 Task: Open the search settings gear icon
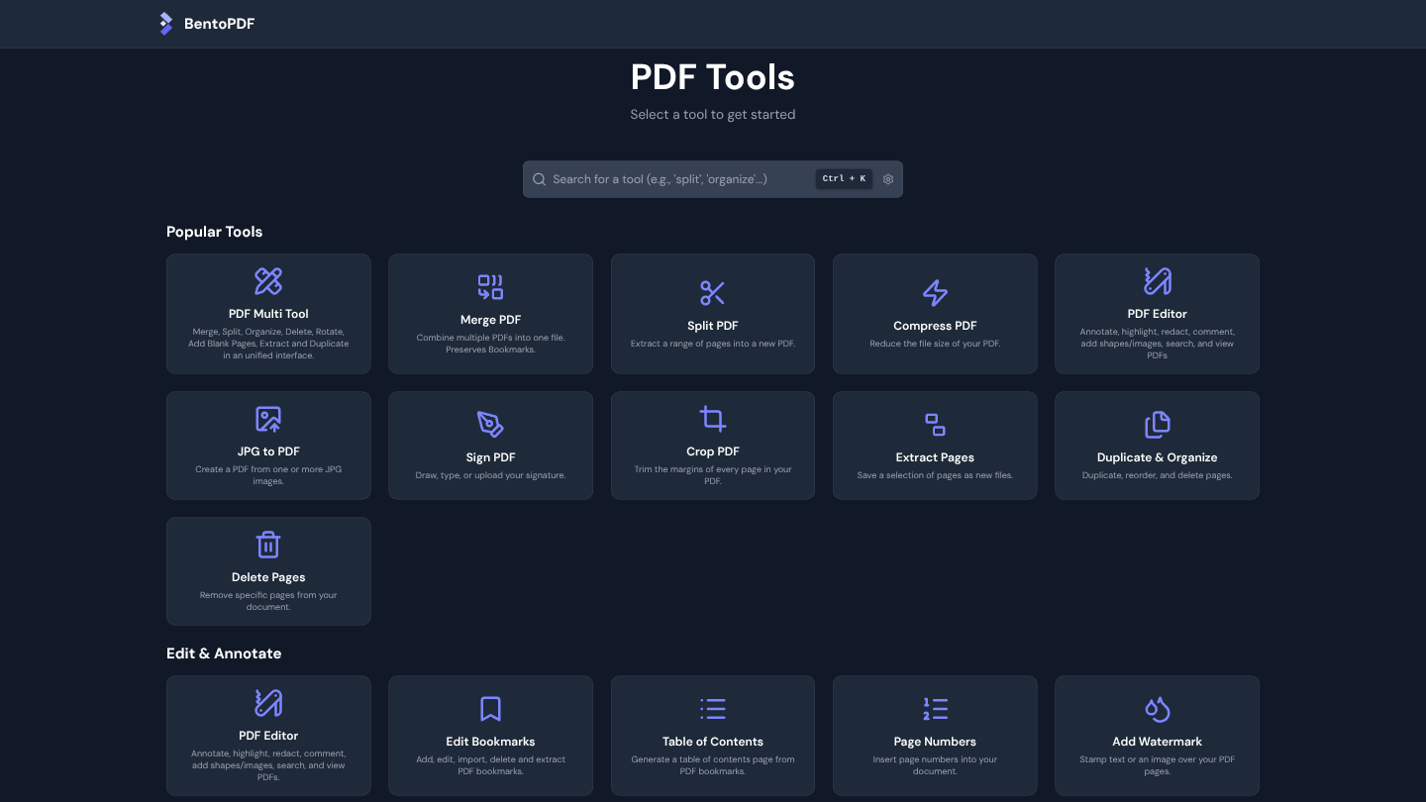[888, 179]
